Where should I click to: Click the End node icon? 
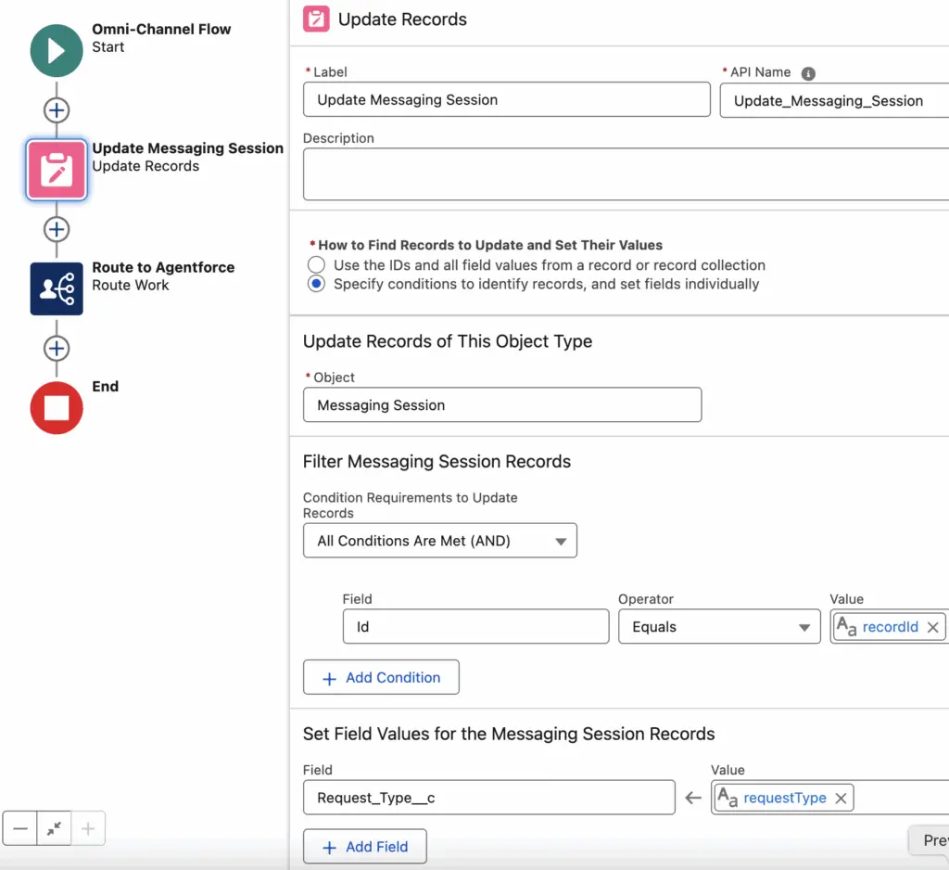pyautogui.click(x=57, y=408)
